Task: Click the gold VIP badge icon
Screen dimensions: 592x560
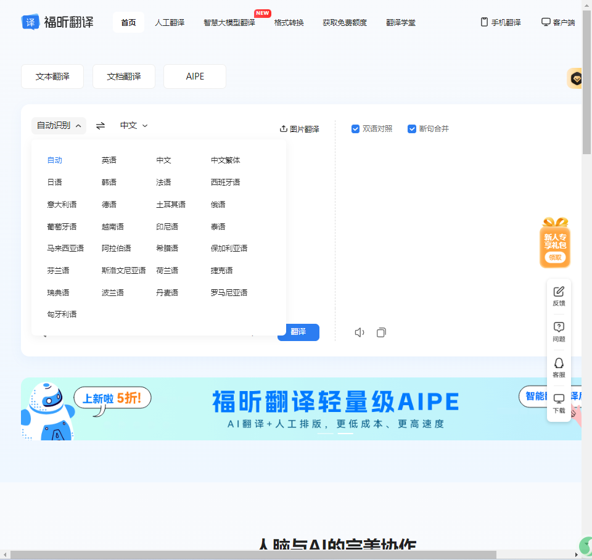Action: pos(575,78)
